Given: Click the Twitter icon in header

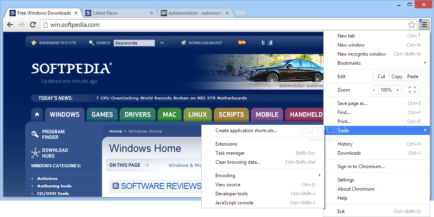Looking at the screenshot, I should pos(263,43).
